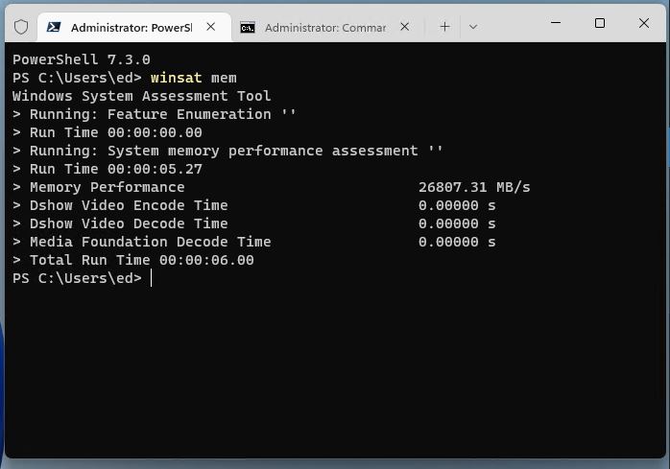Image resolution: width=670 pixels, height=469 pixels.
Task: Click 0.00000 s value for Dshow Decode
Action: click(x=457, y=223)
